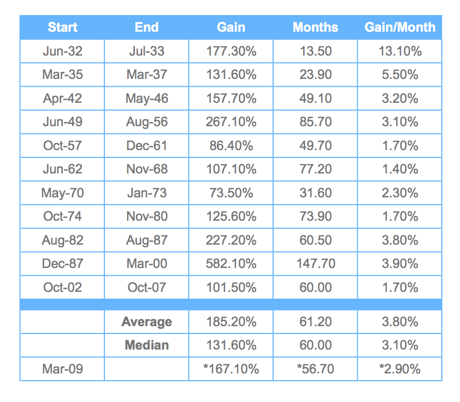Click the Start column header

(x=62, y=27)
